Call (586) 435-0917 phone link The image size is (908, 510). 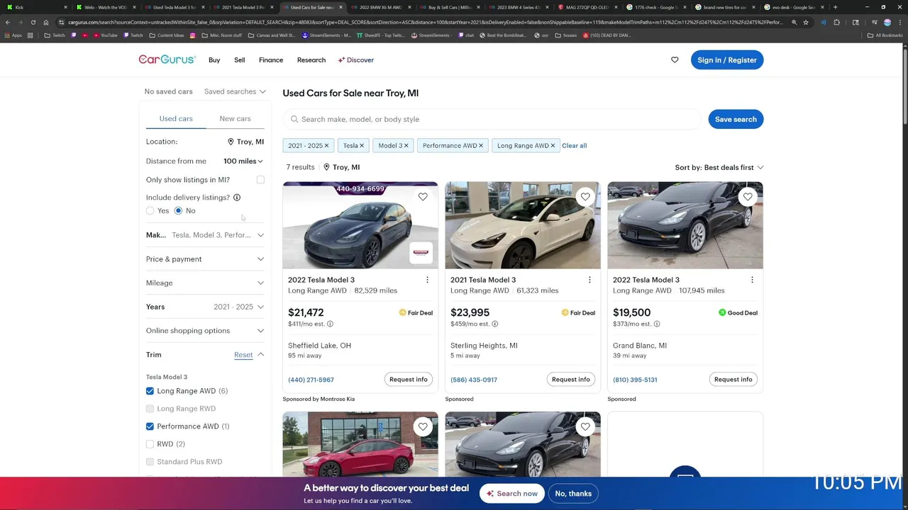[474, 380]
